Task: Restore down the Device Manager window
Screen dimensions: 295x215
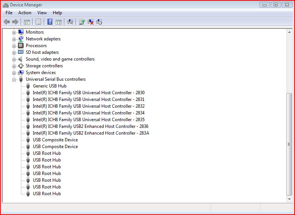Action: point(276,5)
